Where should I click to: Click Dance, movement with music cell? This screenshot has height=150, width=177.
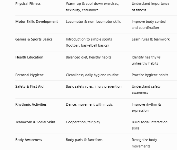89,104
